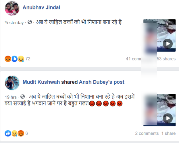
Task: Open the 2 comments link
Action: click(x=147, y=133)
